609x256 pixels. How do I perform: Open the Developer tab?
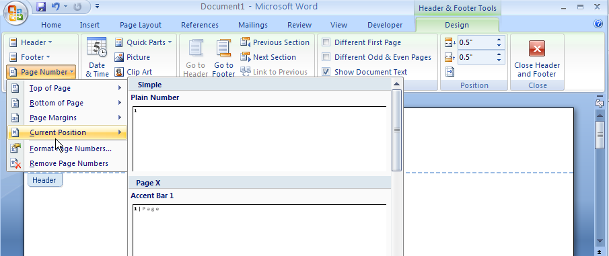pyautogui.click(x=385, y=25)
